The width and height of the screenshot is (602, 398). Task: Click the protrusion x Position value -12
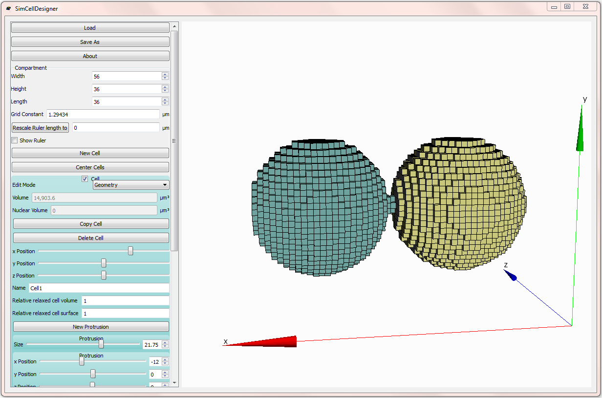click(x=155, y=362)
